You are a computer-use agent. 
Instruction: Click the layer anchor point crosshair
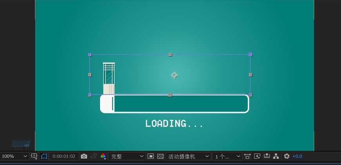174,75
